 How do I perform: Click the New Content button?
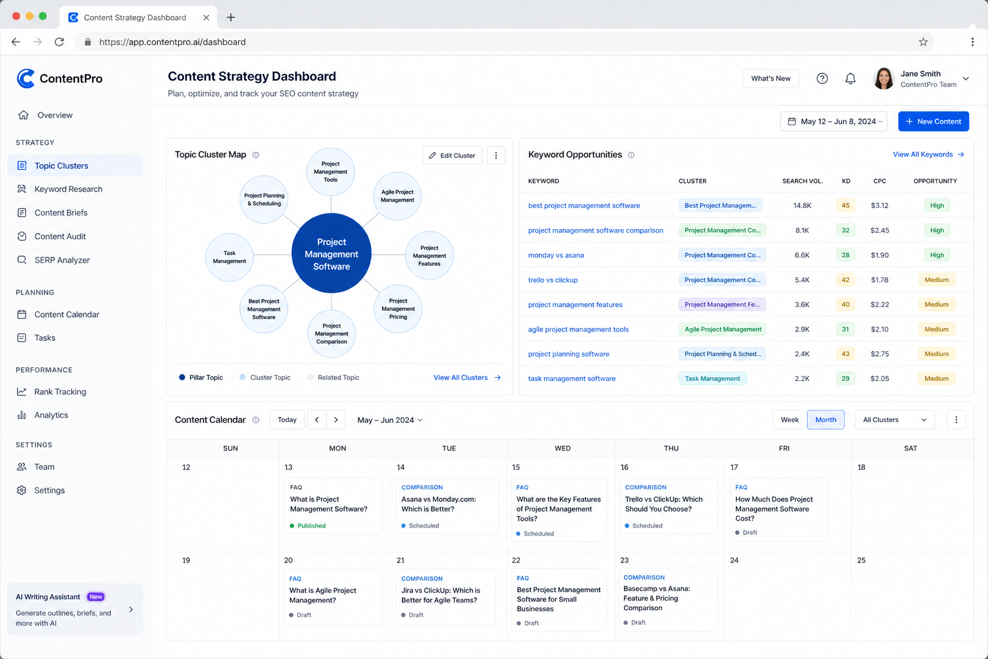click(x=933, y=122)
